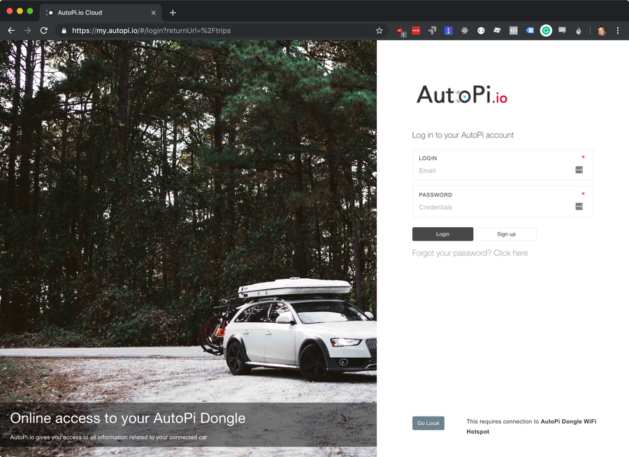Focus the Password credentials field
629x457 pixels.
493,207
